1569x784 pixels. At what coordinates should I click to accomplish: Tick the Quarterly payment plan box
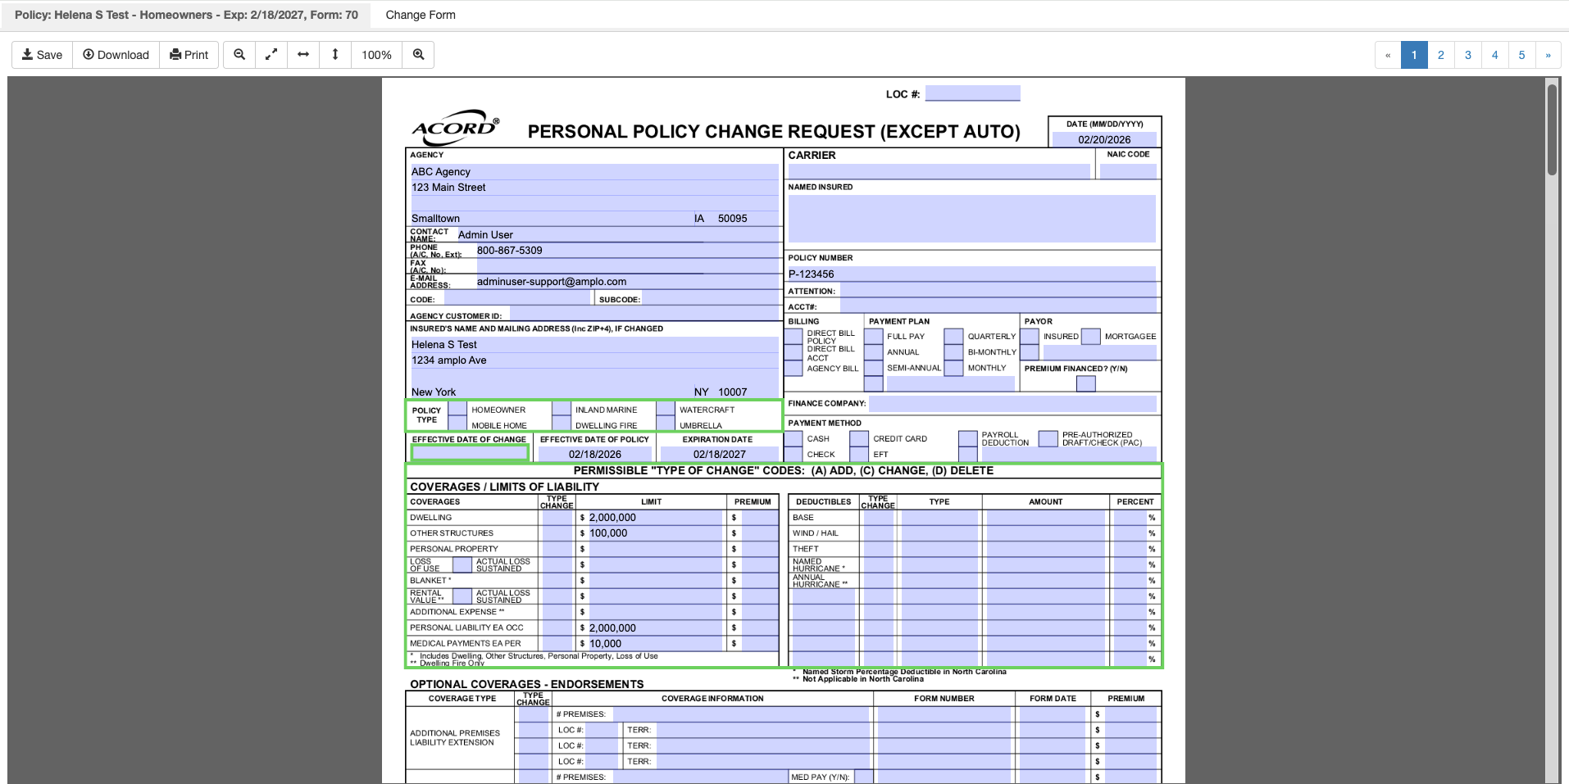[953, 337]
